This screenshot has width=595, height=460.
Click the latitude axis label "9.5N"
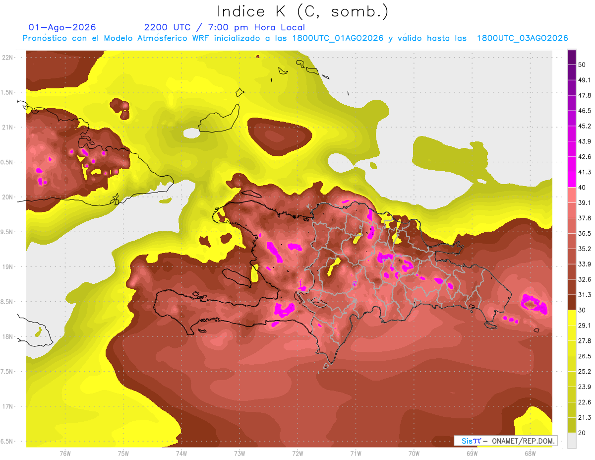pyautogui.click(x=7, y=232)
